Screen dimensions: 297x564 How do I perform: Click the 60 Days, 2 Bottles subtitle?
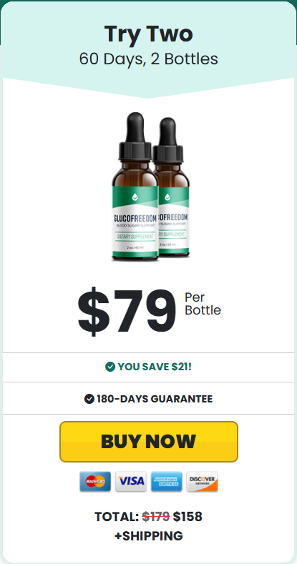pyautogui.click(x=149, y=59)
